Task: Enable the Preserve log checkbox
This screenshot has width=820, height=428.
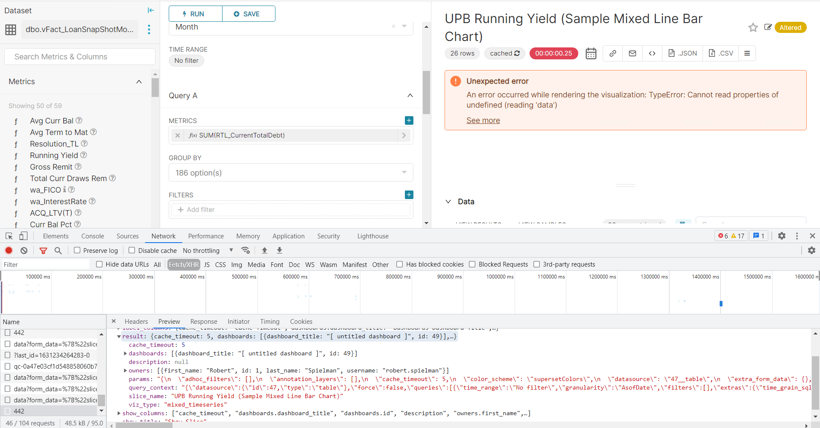Action: click(x=76, y=250)
